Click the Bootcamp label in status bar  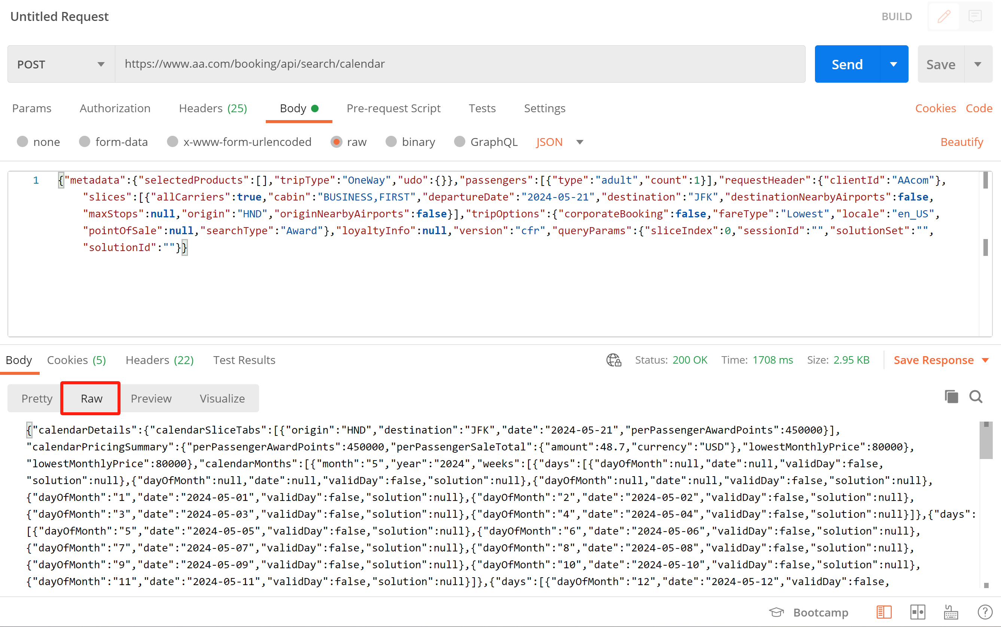(821, 612)
